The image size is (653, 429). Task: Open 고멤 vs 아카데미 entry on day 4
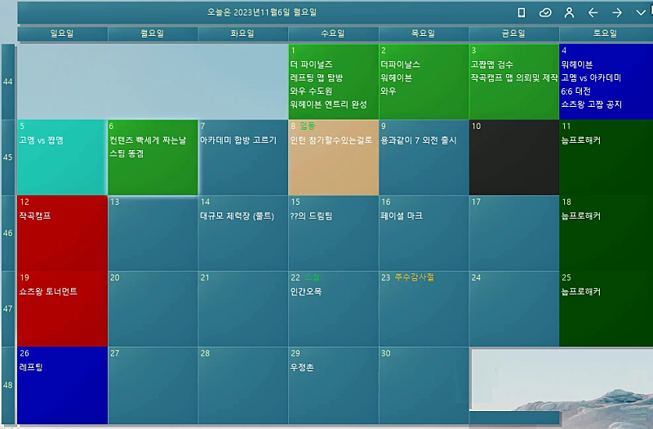(x=591, y=77)
